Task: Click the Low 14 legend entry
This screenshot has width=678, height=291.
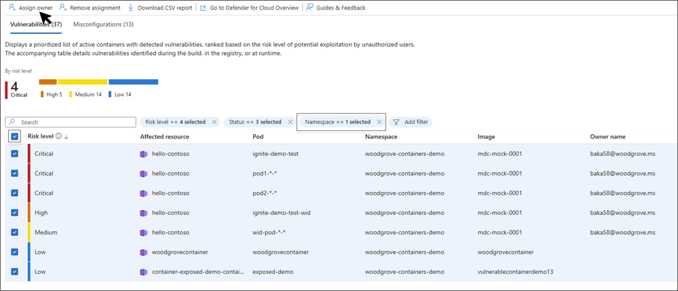Action: point(120,94)
